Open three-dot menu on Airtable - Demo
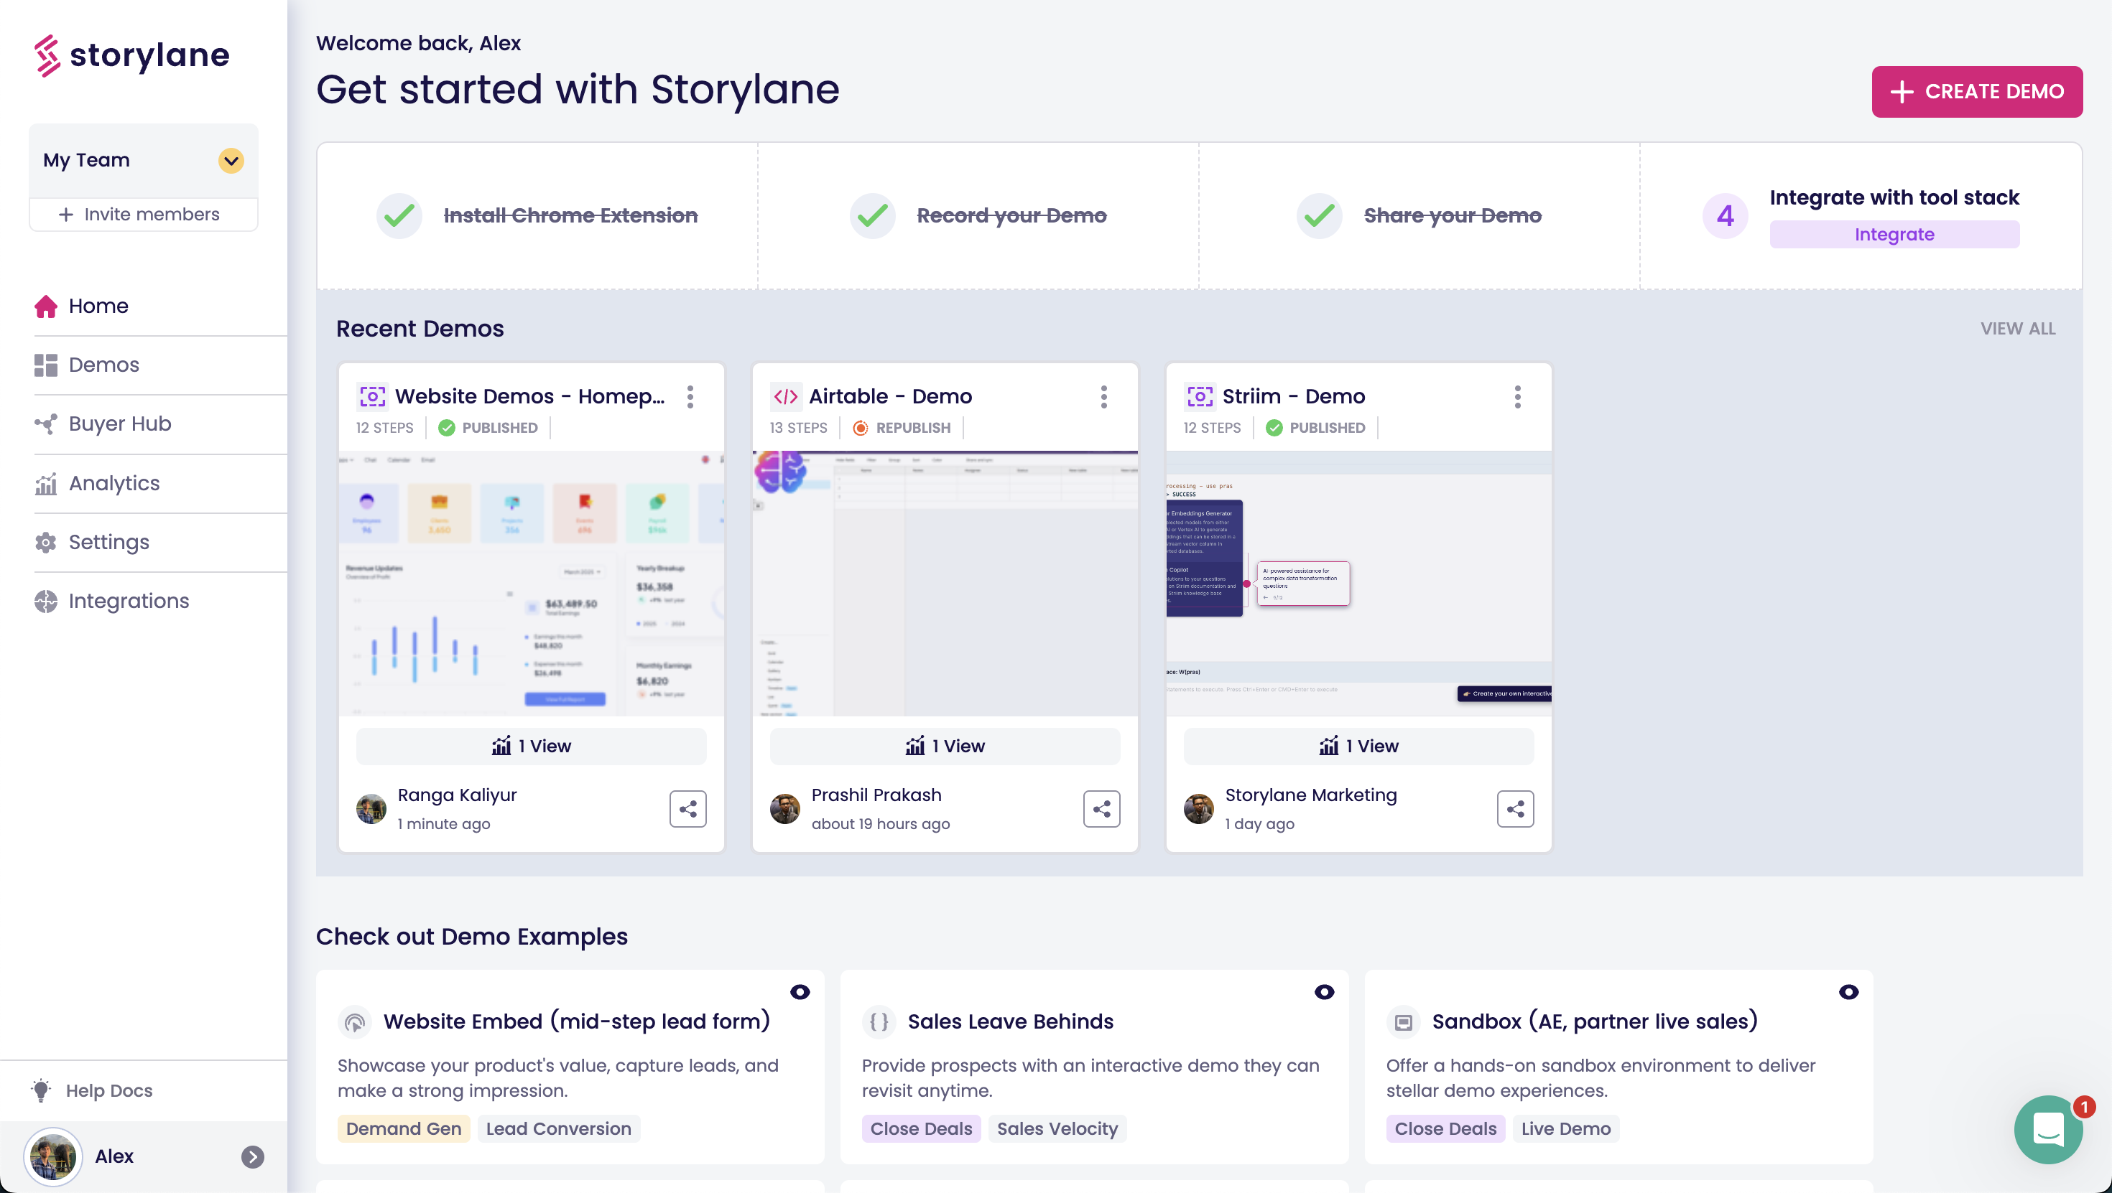 coord(1103,396)
